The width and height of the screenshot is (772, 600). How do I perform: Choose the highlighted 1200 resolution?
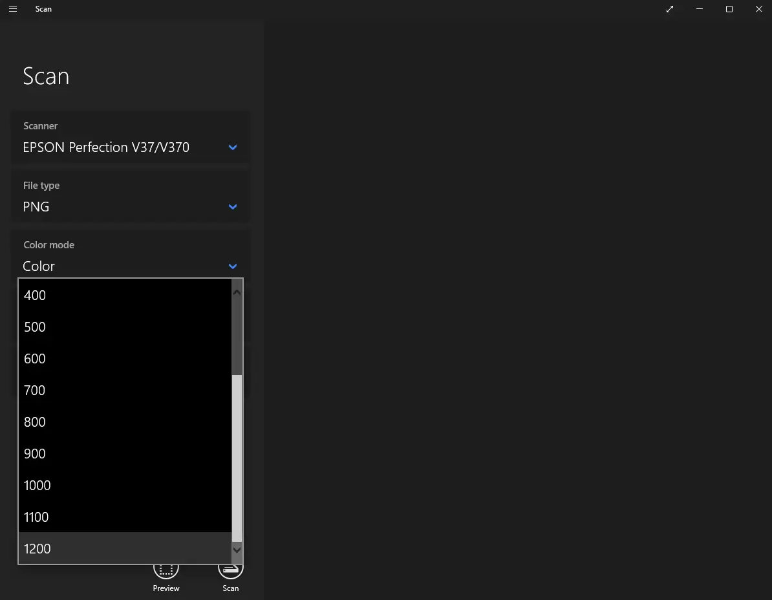point(125,548)
